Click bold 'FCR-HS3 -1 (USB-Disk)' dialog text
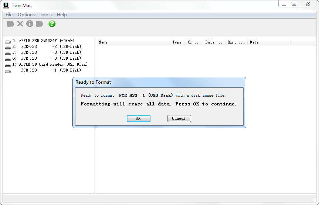The width and height of the screenshot is (319, 205). point(146,95)
